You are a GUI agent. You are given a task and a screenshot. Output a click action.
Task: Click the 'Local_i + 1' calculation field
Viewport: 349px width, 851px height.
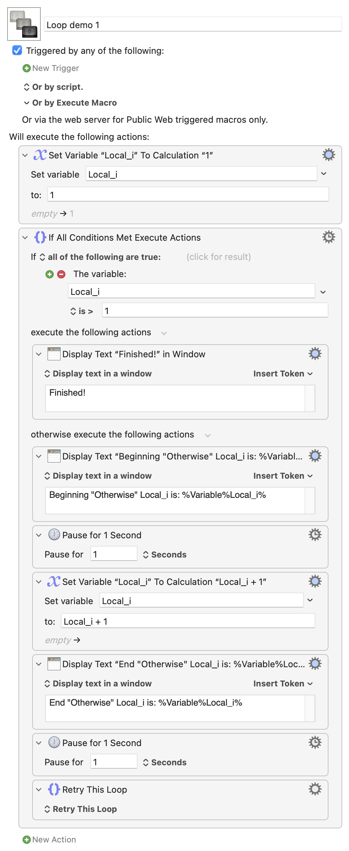click(188, 621)
